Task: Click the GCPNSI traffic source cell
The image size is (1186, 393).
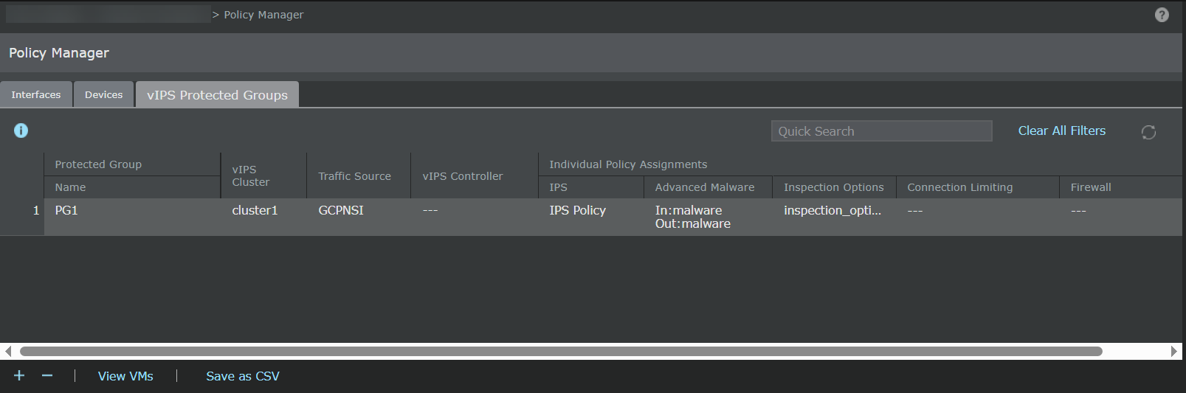Action: tap(359, 217)
